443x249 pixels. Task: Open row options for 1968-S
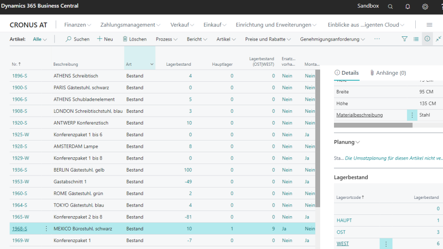(x=46, y=229)
